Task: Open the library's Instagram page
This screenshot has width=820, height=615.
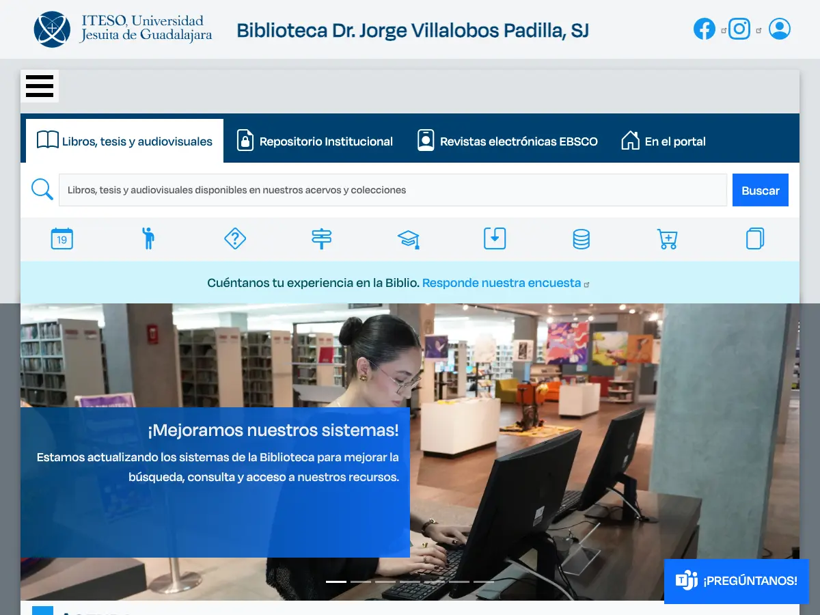Action: (739, 29)
